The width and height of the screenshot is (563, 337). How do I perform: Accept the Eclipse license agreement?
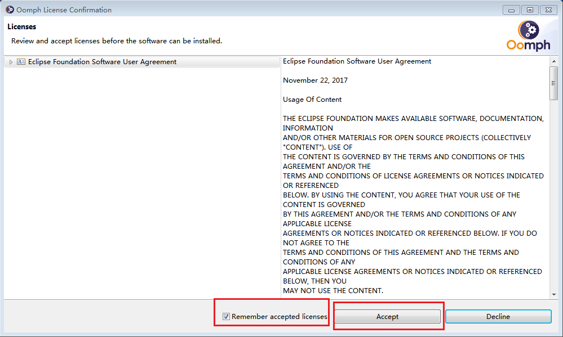(x=387, y=317)
